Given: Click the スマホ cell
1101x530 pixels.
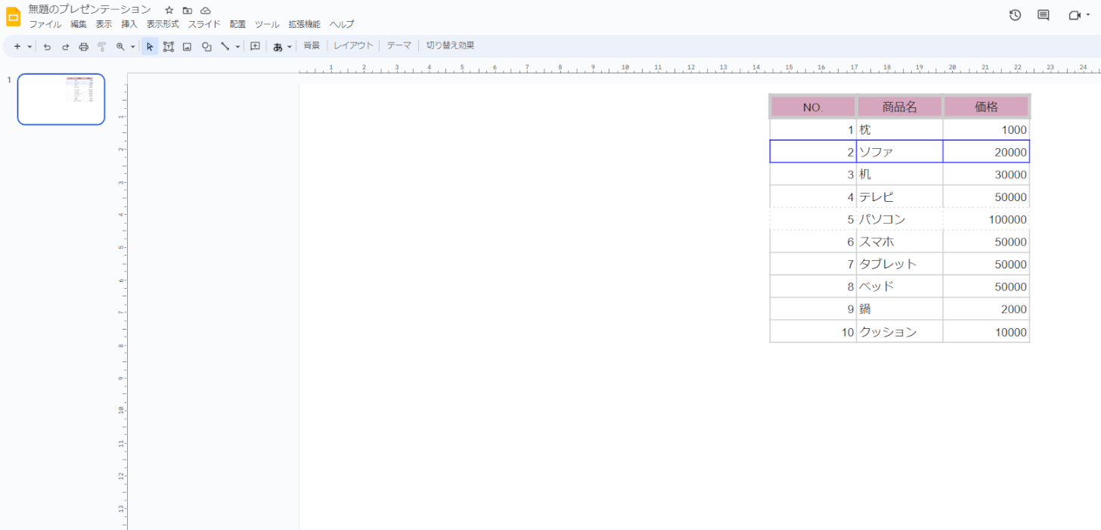Looking at the screenshot, I should [x=900, y=242].
